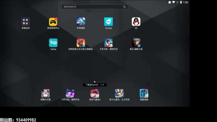Open the QQ penguin app
Viewport: 217px width, 122px height.
[x=136, y=22]
